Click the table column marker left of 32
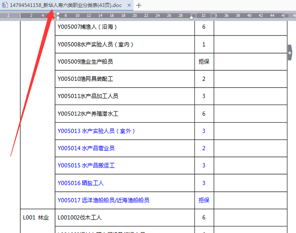296x233 pixels. tap(194, 16)
